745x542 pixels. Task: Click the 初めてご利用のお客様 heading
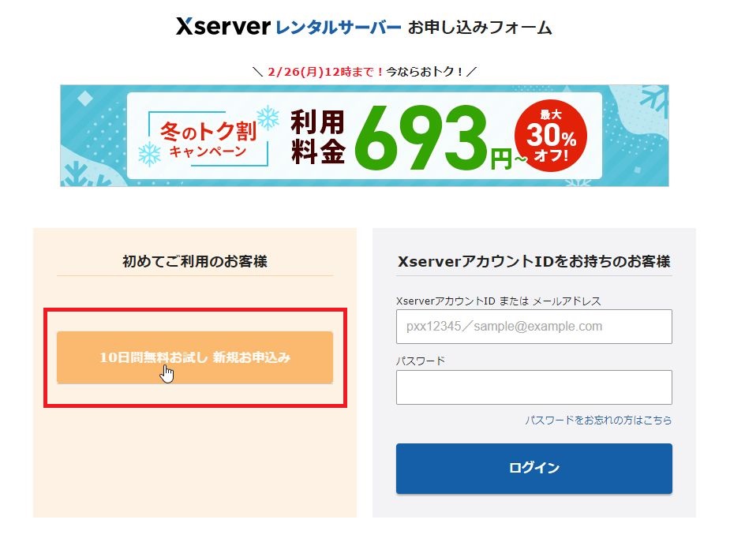pos(195,261)
